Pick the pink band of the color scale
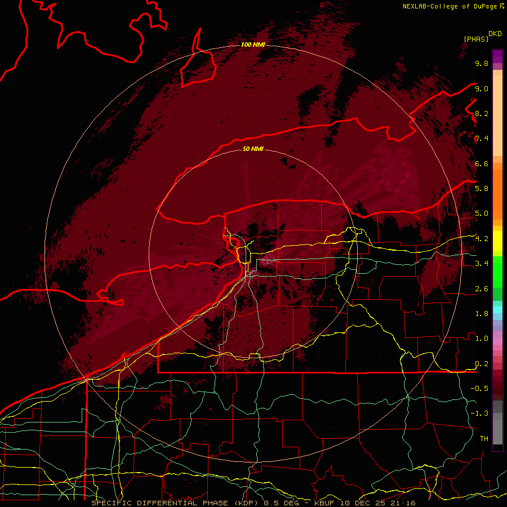This screenshot has width=507, height=507. coord(497,341)
